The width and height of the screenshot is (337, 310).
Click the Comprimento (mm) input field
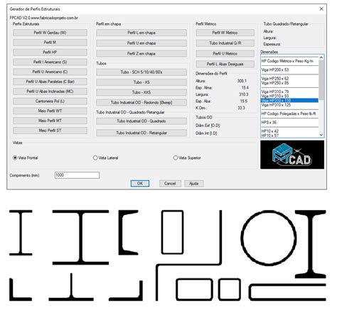pyautogui.click(x=77, y=175)
